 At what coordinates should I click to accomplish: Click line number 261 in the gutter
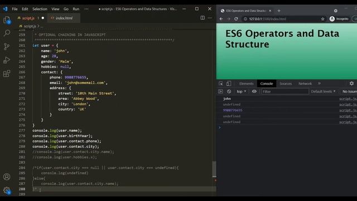[x=22, y=46]
